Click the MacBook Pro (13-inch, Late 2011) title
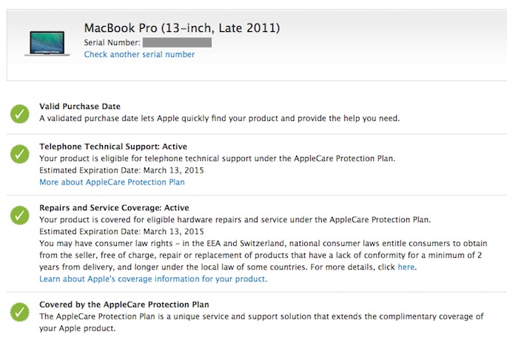The image size is (507, 340). coord(182,28)
